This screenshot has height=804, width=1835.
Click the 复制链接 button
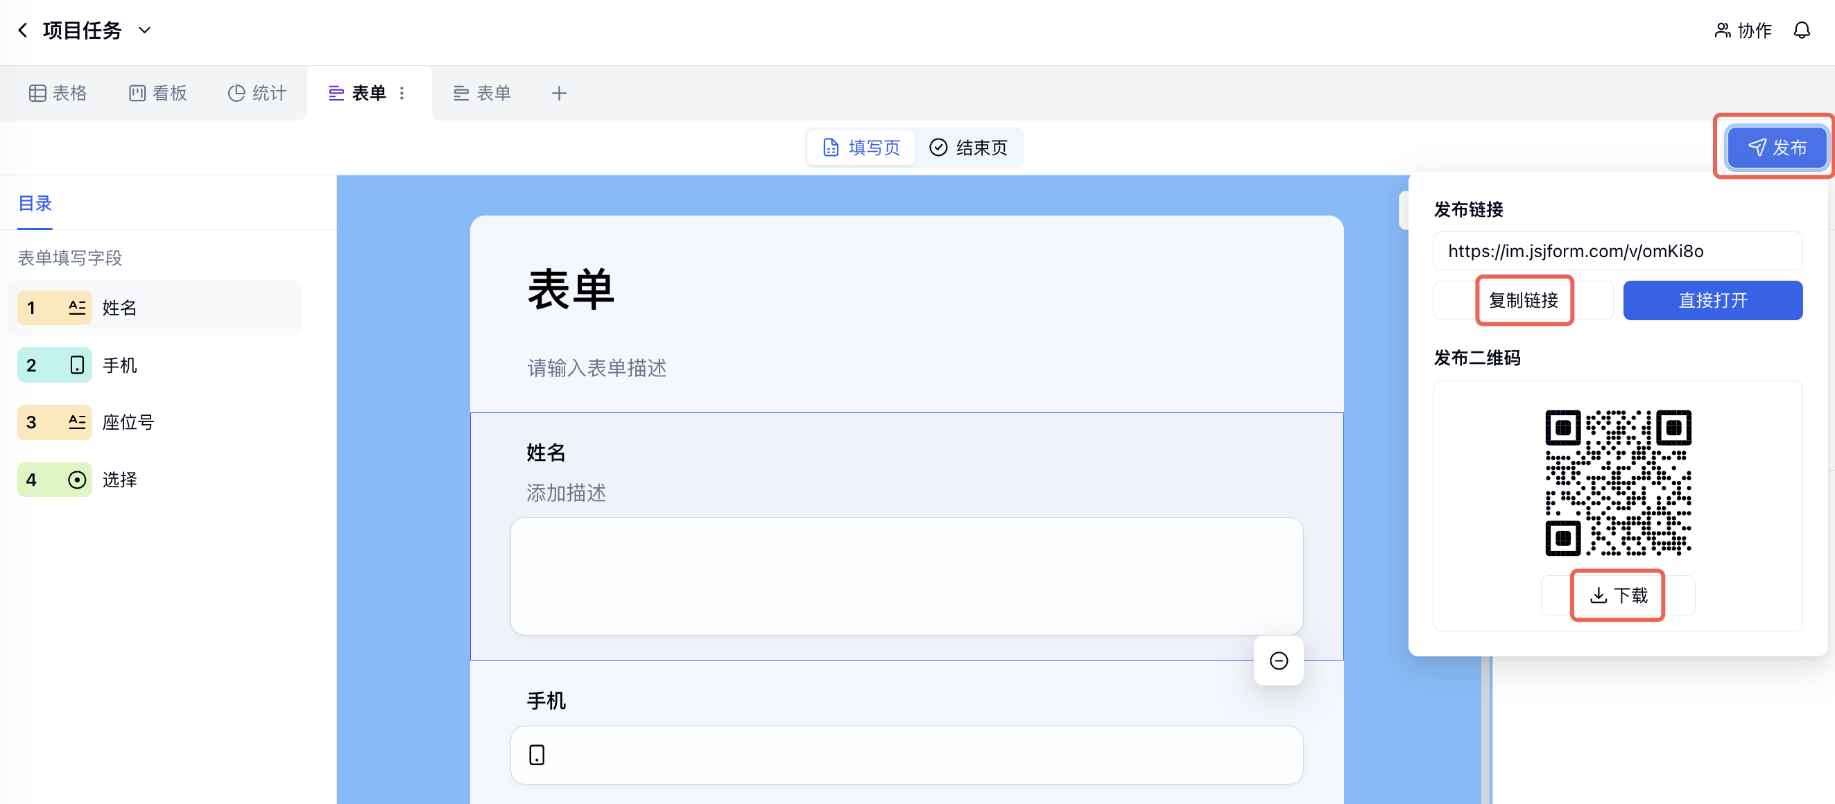pyautogui.click(x=1523, y=301)
